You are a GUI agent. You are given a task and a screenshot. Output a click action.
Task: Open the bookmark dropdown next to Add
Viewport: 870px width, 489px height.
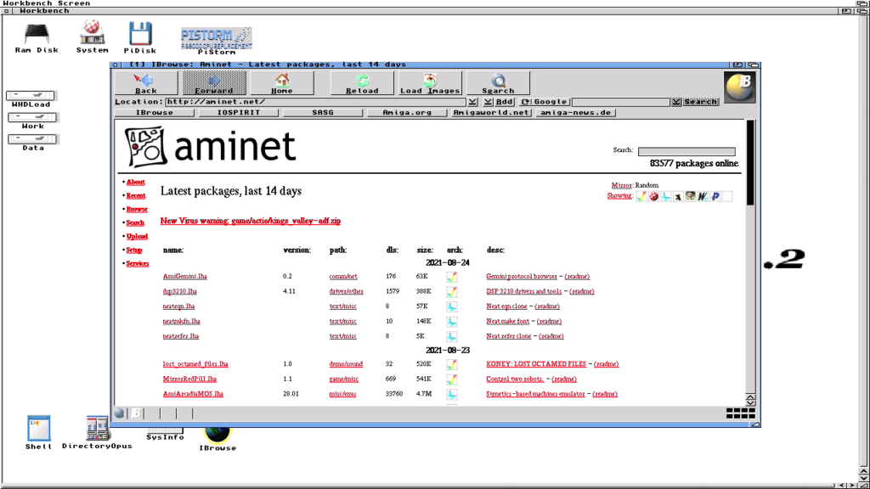(x=488, y=102)
